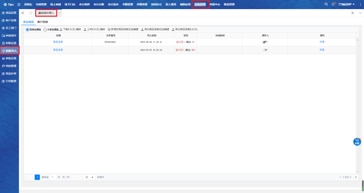Screen dimensions: 364x193
Task: Open the 20 per-page size dropdown
Action: click(x=89, y=177)
